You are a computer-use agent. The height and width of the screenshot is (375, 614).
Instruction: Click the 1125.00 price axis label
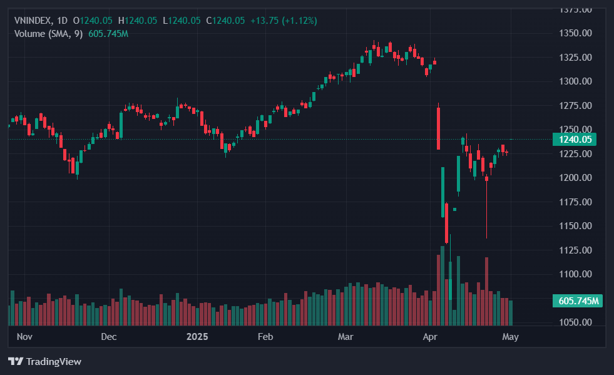(575, 250)
